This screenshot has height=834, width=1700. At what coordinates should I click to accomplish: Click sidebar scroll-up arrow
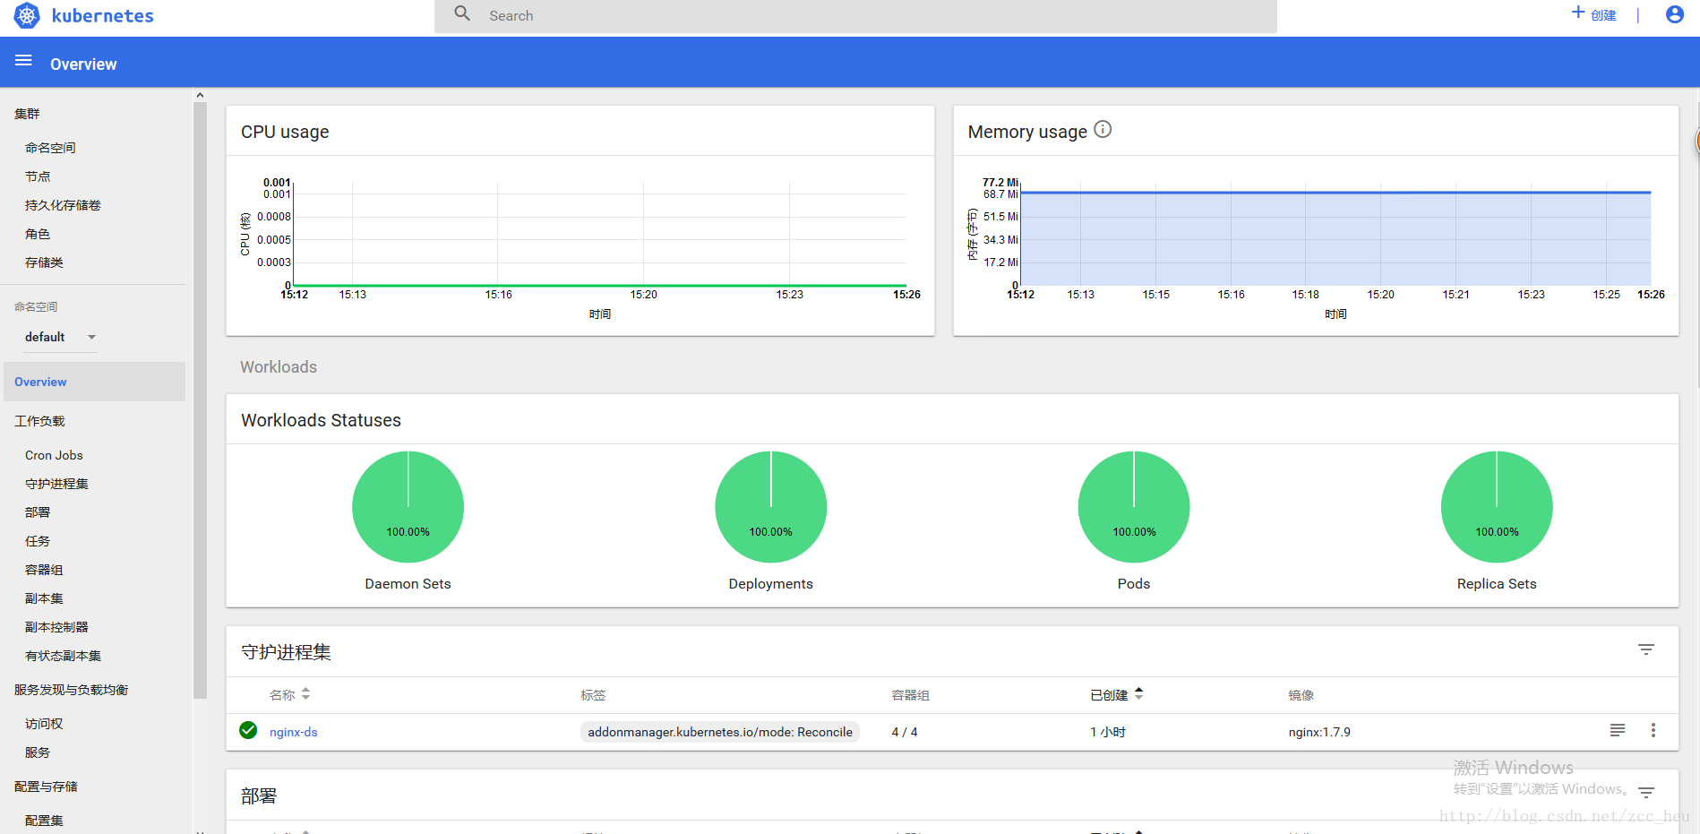coord(200,95)
